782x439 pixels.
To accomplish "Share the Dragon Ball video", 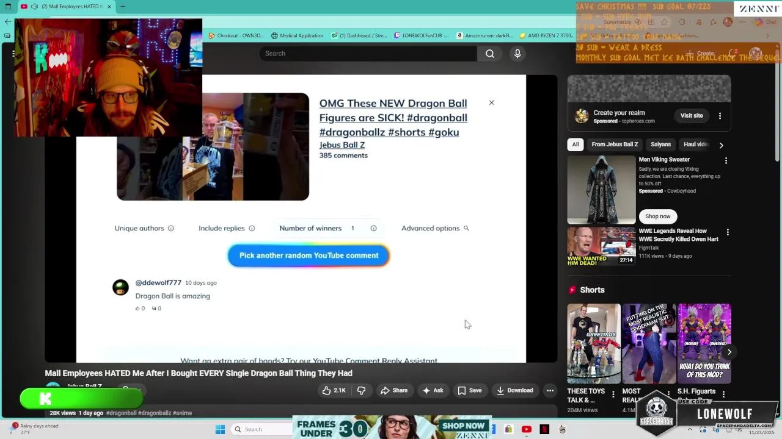I will [x=394, y=390].
